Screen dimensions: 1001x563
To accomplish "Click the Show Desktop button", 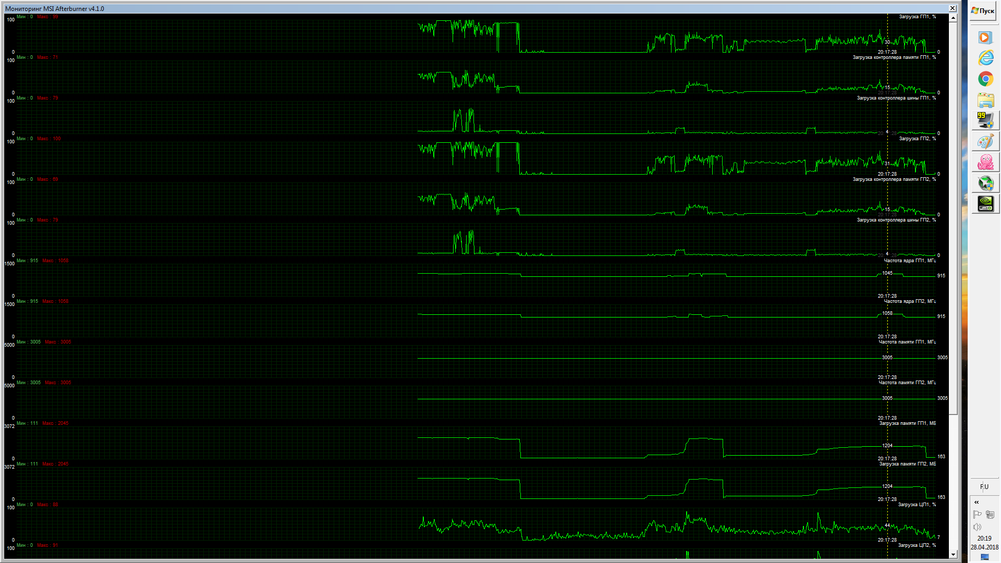I will click(984, 557).
